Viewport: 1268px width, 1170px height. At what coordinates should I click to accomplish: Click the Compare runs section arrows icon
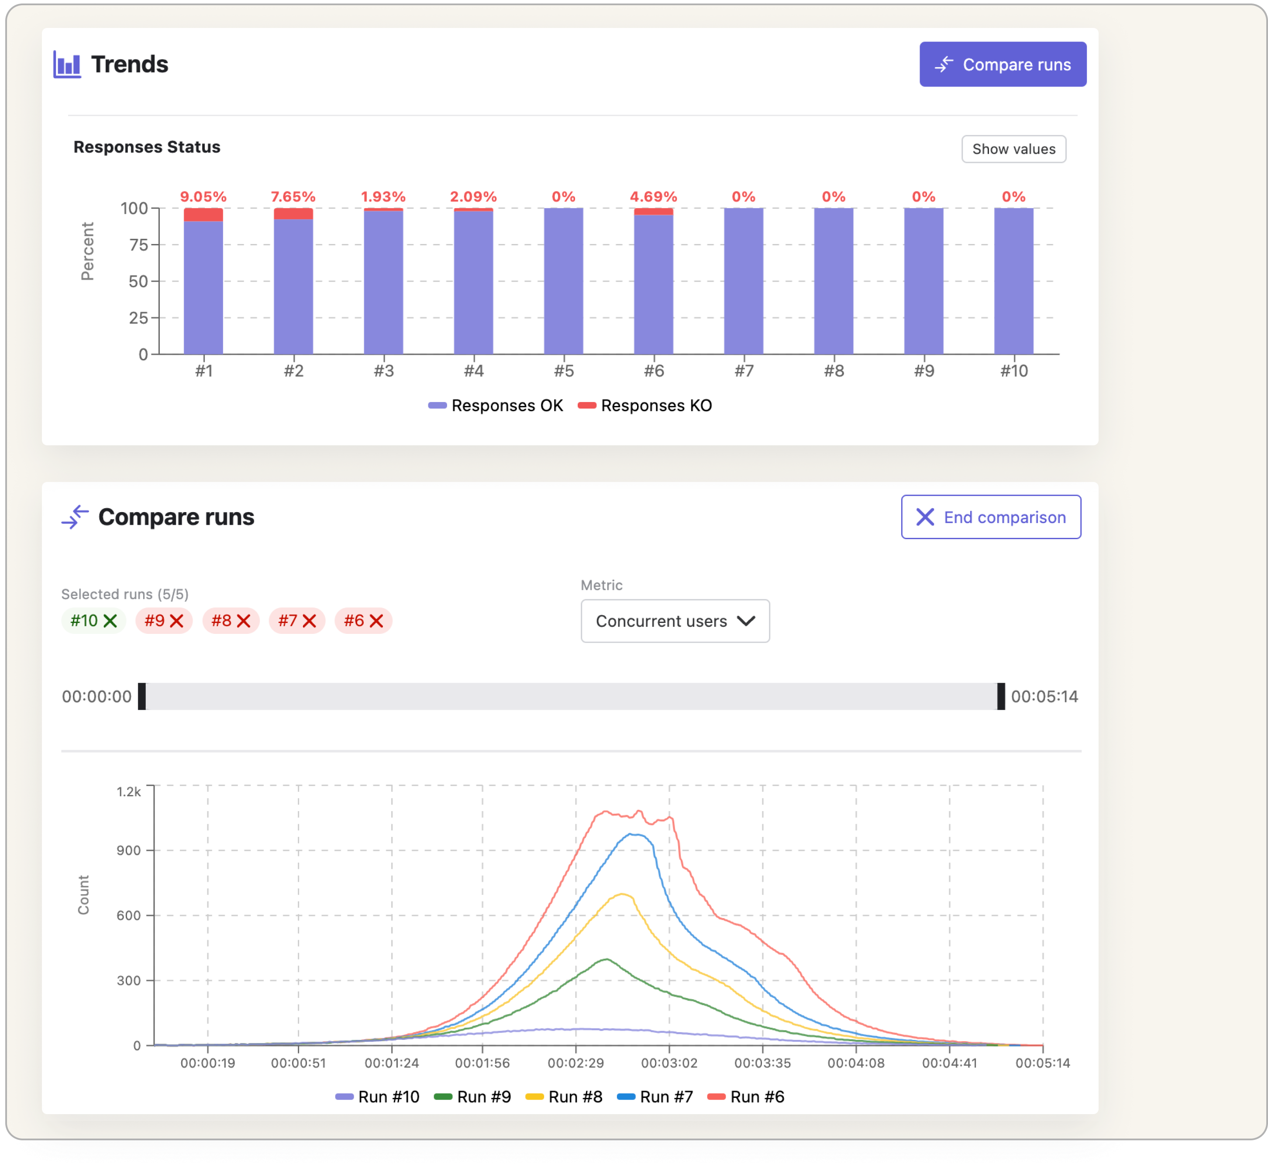(75, 516)
